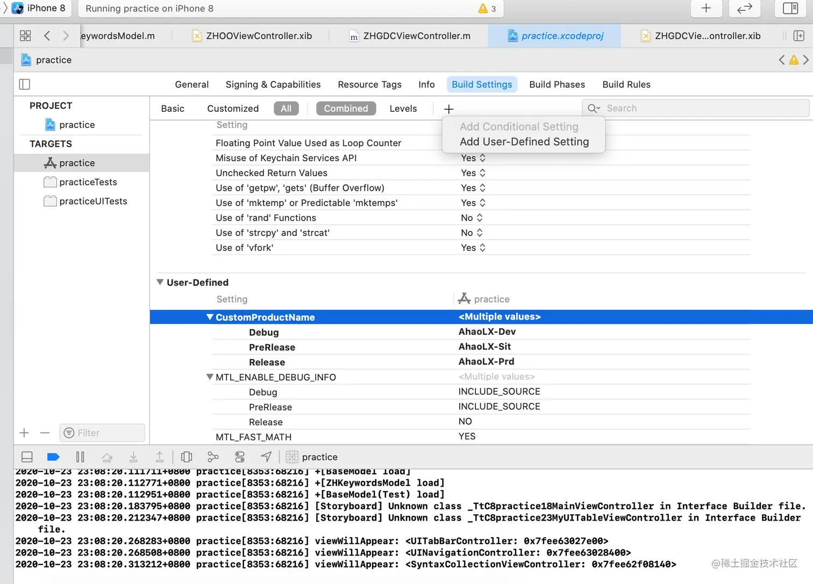The height and width of the screenshot is (584, 813).
Task: Click the plus button beside Levels
Action: (449, 109)
